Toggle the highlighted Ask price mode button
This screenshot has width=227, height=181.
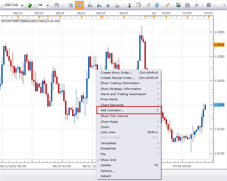coord(79,5)
